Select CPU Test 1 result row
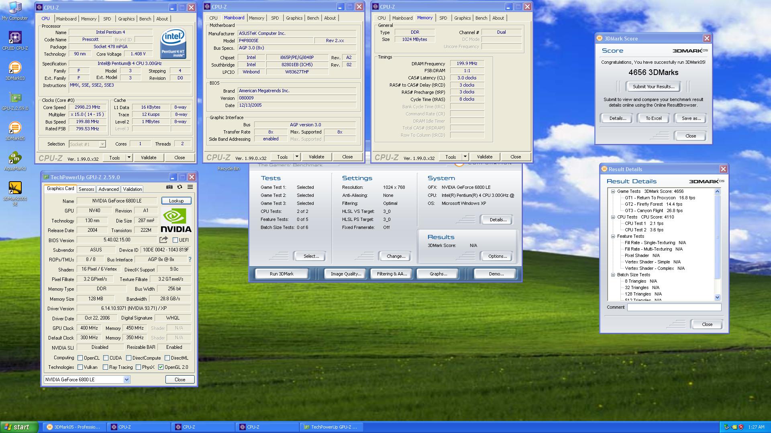 pyautogui.click(x=644, y=224)
